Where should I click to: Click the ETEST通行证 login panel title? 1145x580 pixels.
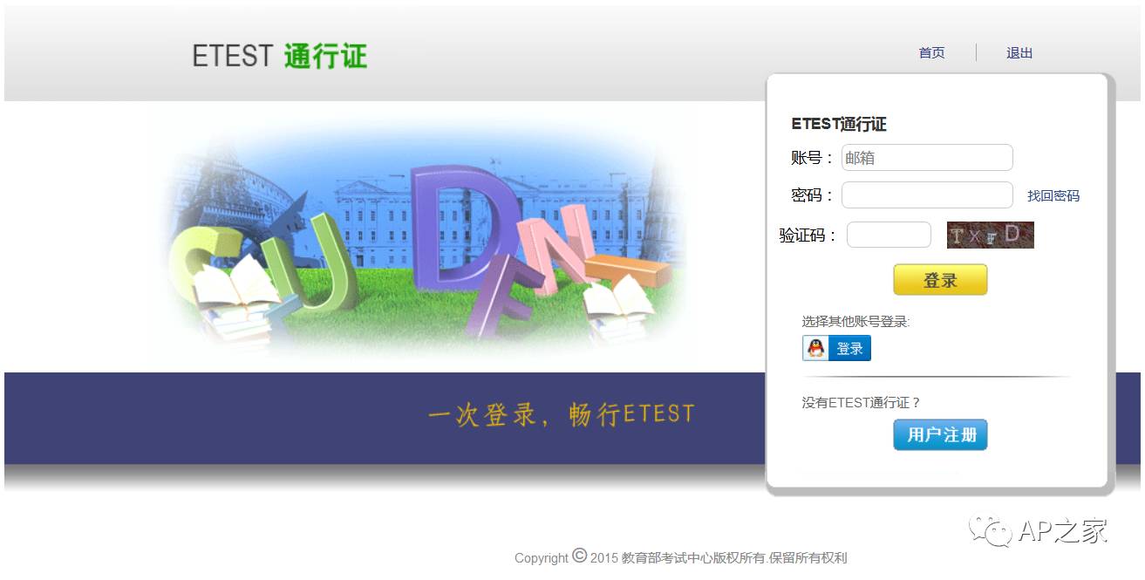coord(839,125)
